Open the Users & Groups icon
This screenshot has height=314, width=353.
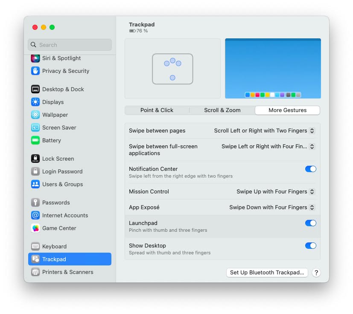(35, 184)
